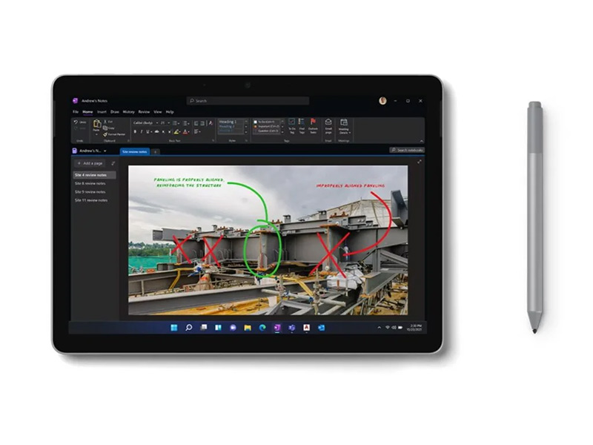Viewport: 593px width, 445px height.
Task: Click the Cut scissors icon
Action: tap(105, 122)
